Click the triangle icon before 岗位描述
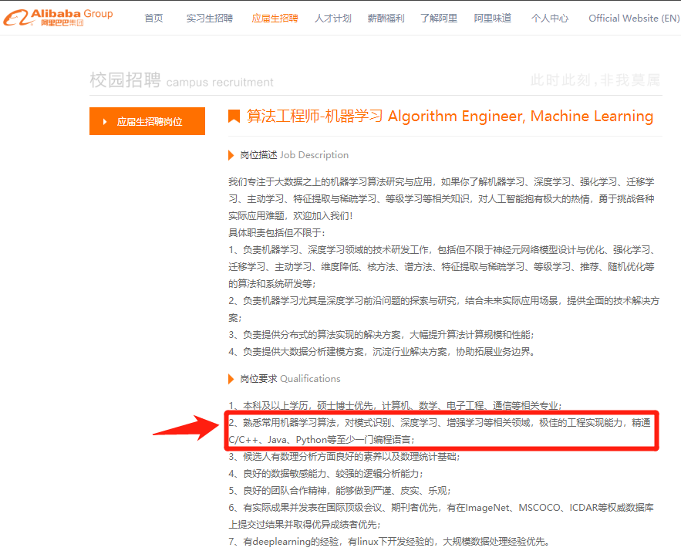 point(231,155)
